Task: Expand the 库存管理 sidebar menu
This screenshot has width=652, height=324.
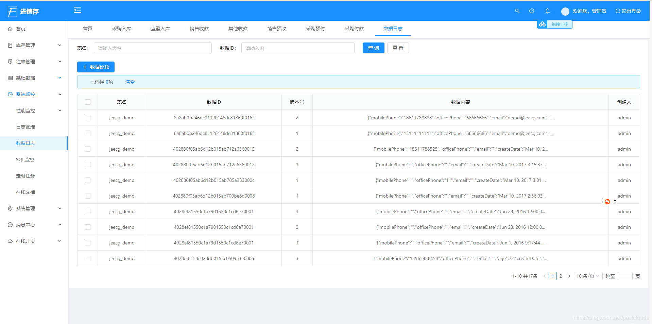Action: (34, 45)
